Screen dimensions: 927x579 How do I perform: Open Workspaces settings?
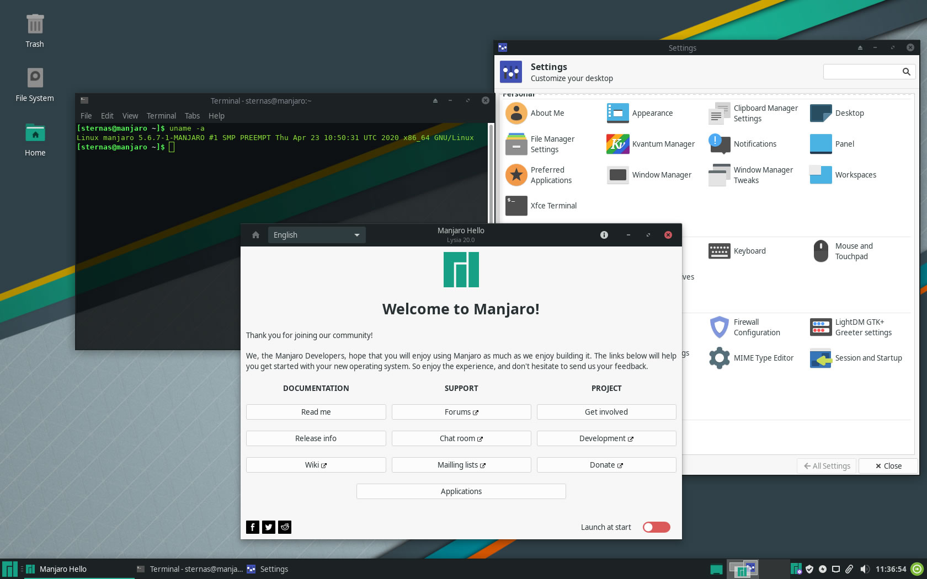(843, 175)
